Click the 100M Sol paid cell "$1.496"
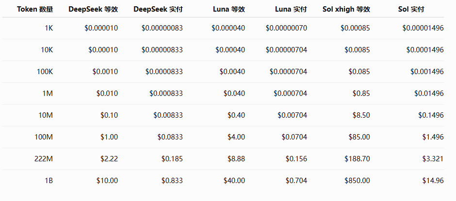 [433, 137]
